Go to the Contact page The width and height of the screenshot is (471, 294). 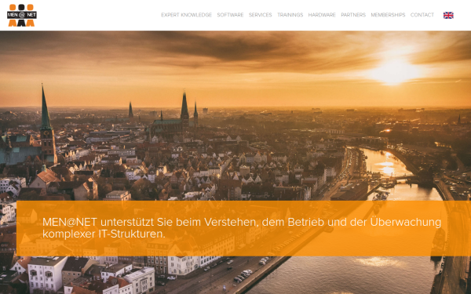pos(422,15)
